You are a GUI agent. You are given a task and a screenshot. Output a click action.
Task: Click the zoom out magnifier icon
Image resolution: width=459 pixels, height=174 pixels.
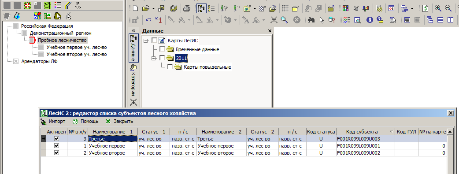[448, 8]
